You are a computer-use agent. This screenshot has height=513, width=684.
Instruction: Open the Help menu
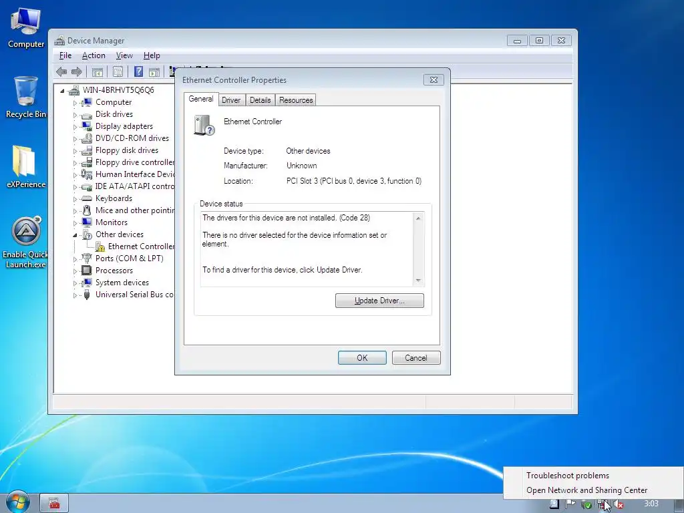tap(152, 55)
